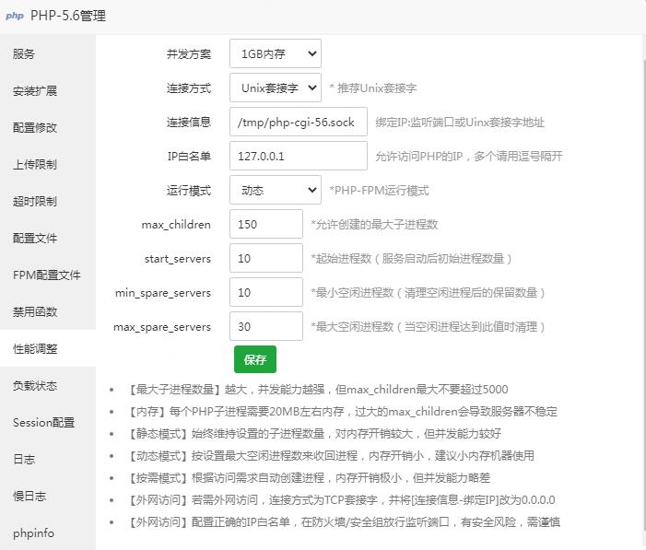Click the 连接方式 label
Image resolution: width=646 pixels, height=550 pixels.
pyautogui.click(x=189, y=88)
